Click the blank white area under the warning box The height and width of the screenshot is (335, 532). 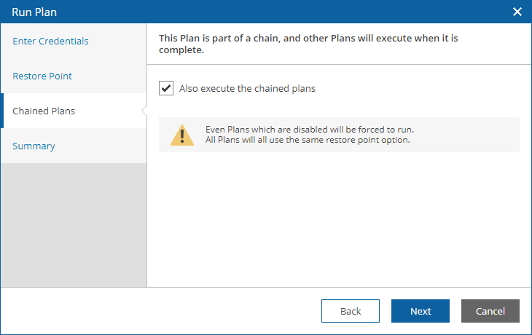[x=340, y=219]
